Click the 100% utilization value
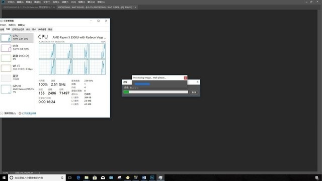 [43, 84]
